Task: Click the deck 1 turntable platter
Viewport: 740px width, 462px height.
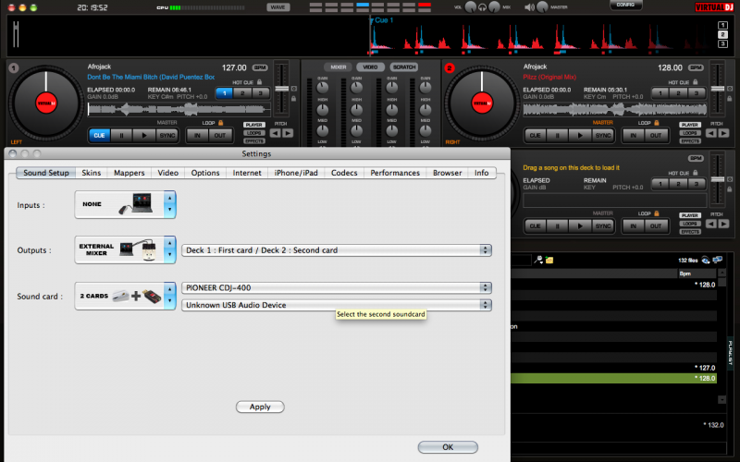Action: tap(46, 103)
